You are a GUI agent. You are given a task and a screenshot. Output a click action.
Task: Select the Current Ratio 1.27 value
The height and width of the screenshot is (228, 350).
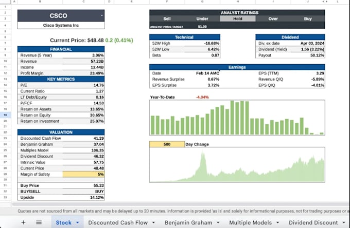pyautogui.click(x=100, y=91)
